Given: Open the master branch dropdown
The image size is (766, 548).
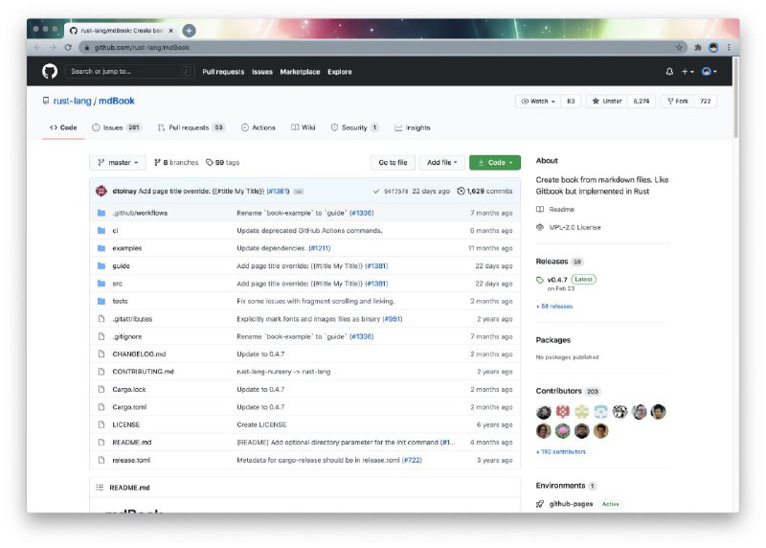Looking at the screenshot, I should click(x=118, y=162).
